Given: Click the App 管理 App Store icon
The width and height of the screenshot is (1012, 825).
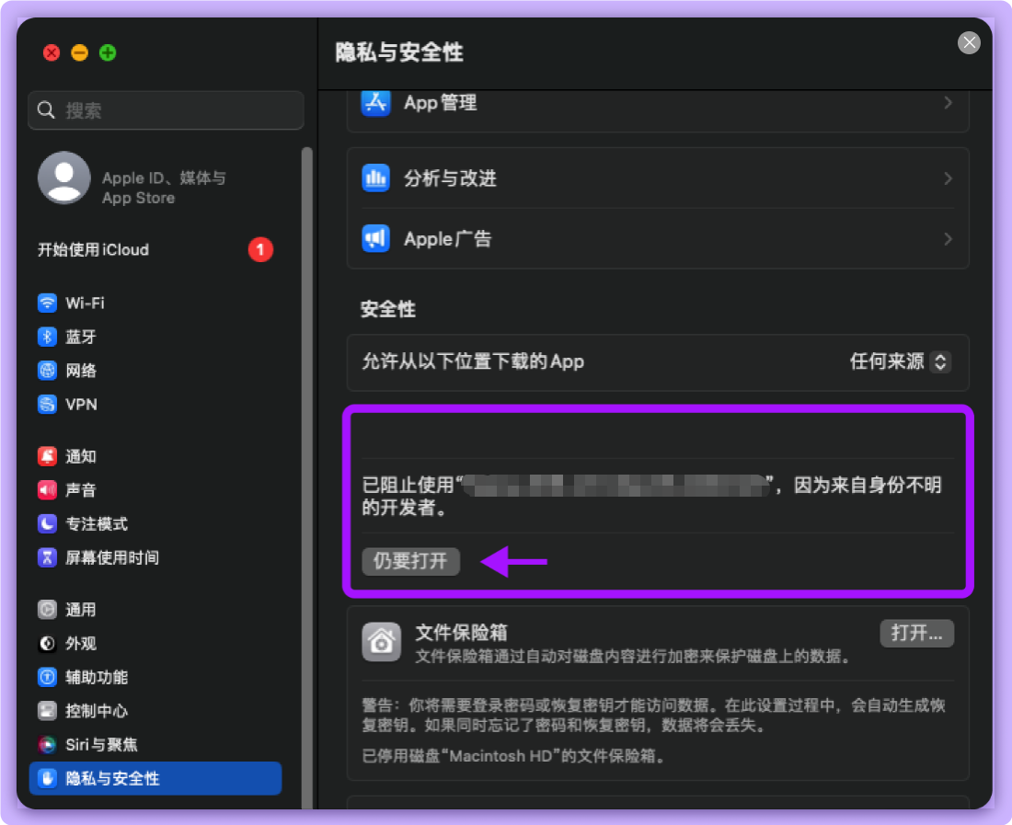Looking at the screenshot, I should tap(375, 103).
